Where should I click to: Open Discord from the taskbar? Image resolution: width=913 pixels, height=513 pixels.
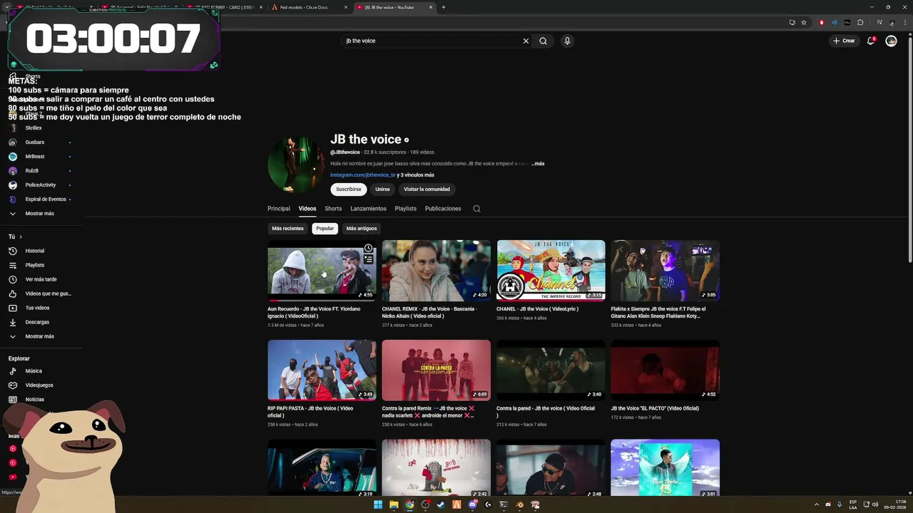coord(472,504)
